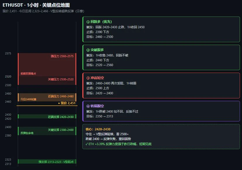The width and height of the screenshot is (242, 170).
Task: Select the line "触发：1H跌破 2400 站不回，反抽不过"
Action: [x=112, y=112]
